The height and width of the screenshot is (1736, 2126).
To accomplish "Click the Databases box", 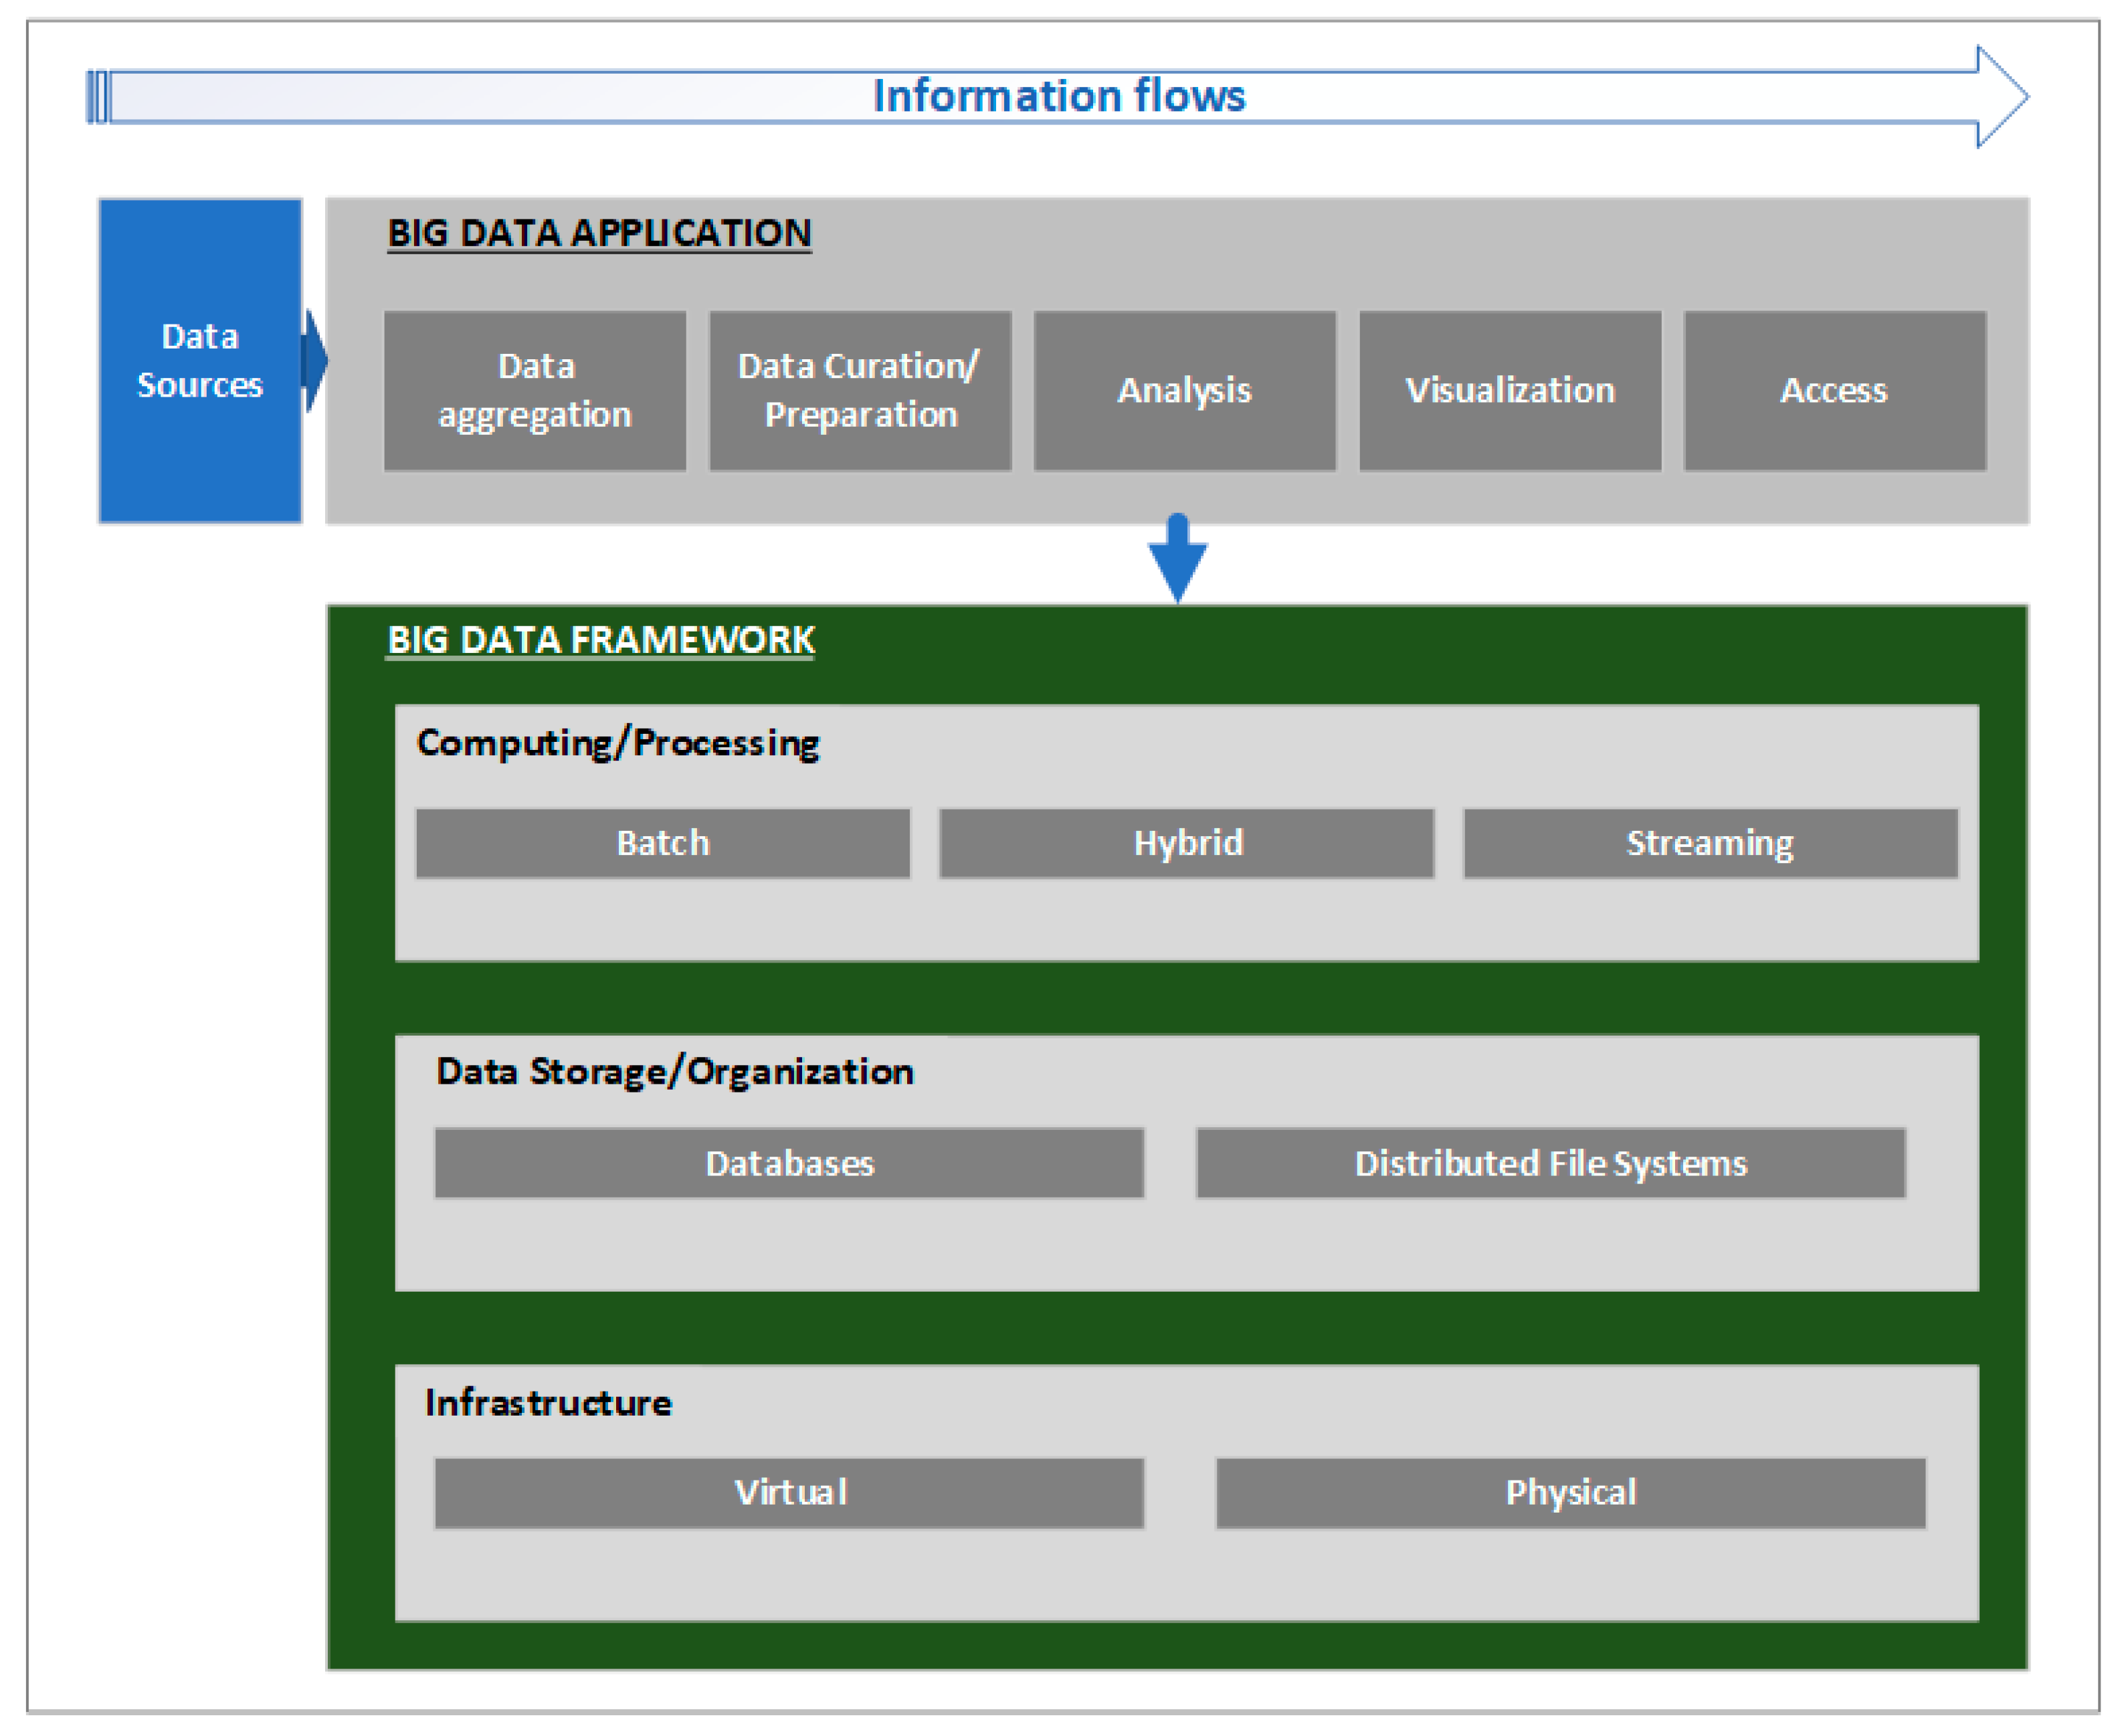I will tap(789, 1164).
